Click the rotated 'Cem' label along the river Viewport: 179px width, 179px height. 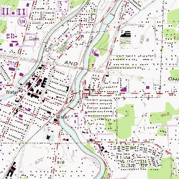point(50,48)
